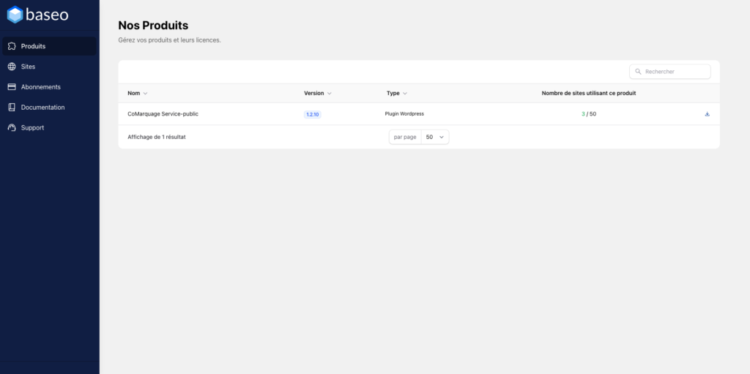Image resolution: width=750 pixels, height=374 pixels.
Task: Click the Plugin Wordpress type cell
Action: (404, 114)
